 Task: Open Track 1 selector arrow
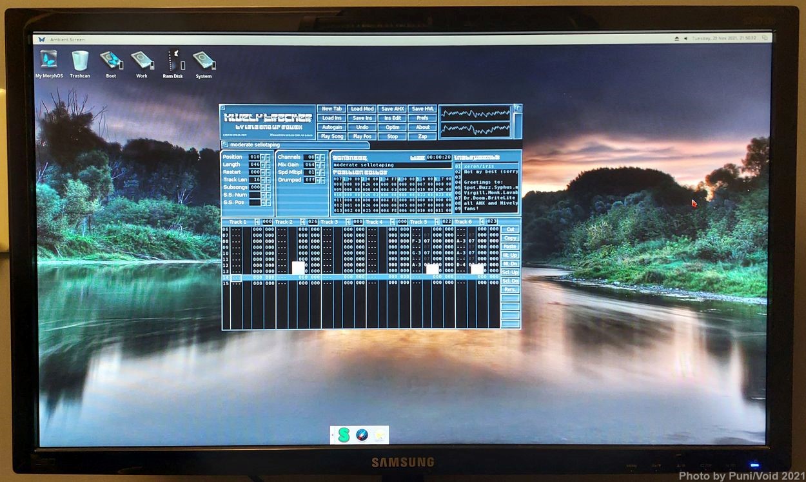(x=257, y=222)
